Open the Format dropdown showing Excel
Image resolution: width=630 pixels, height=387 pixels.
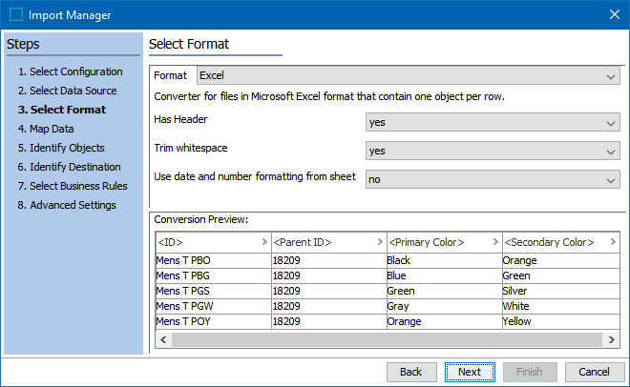point(409,75)
